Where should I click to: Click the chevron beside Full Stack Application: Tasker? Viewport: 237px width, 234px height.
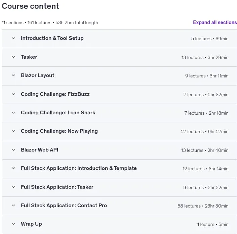pyautogui.click(x=13, y=187)
